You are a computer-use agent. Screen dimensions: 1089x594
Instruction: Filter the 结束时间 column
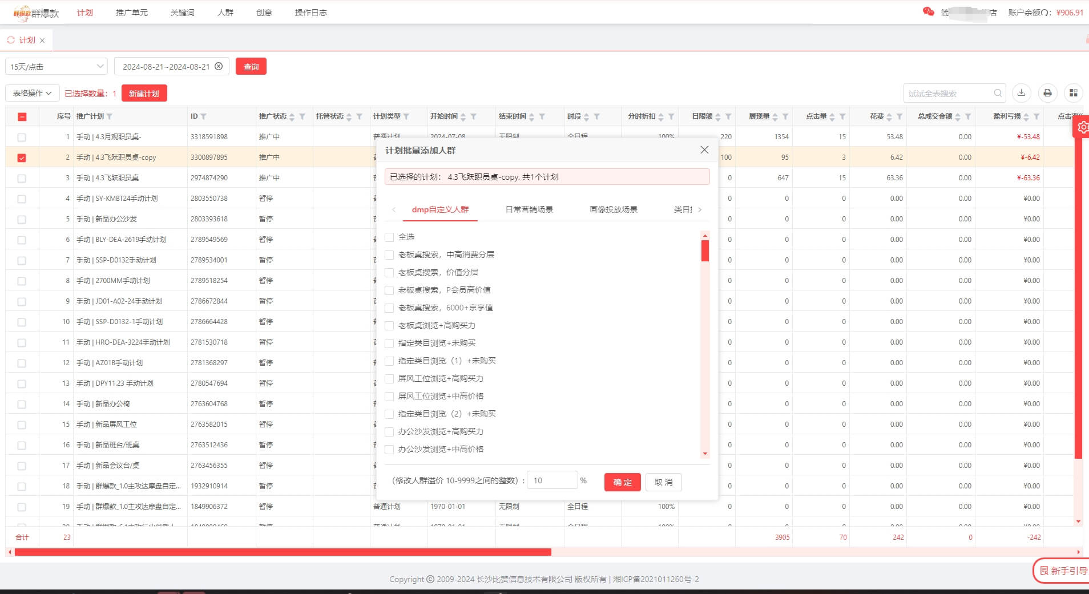click(x=542, y=116)
